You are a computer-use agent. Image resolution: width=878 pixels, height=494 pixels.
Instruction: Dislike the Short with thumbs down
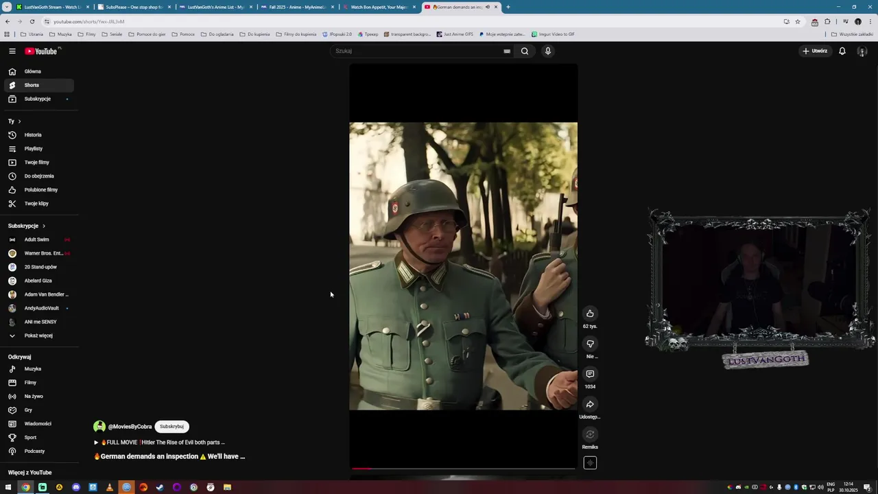(590, 344)
